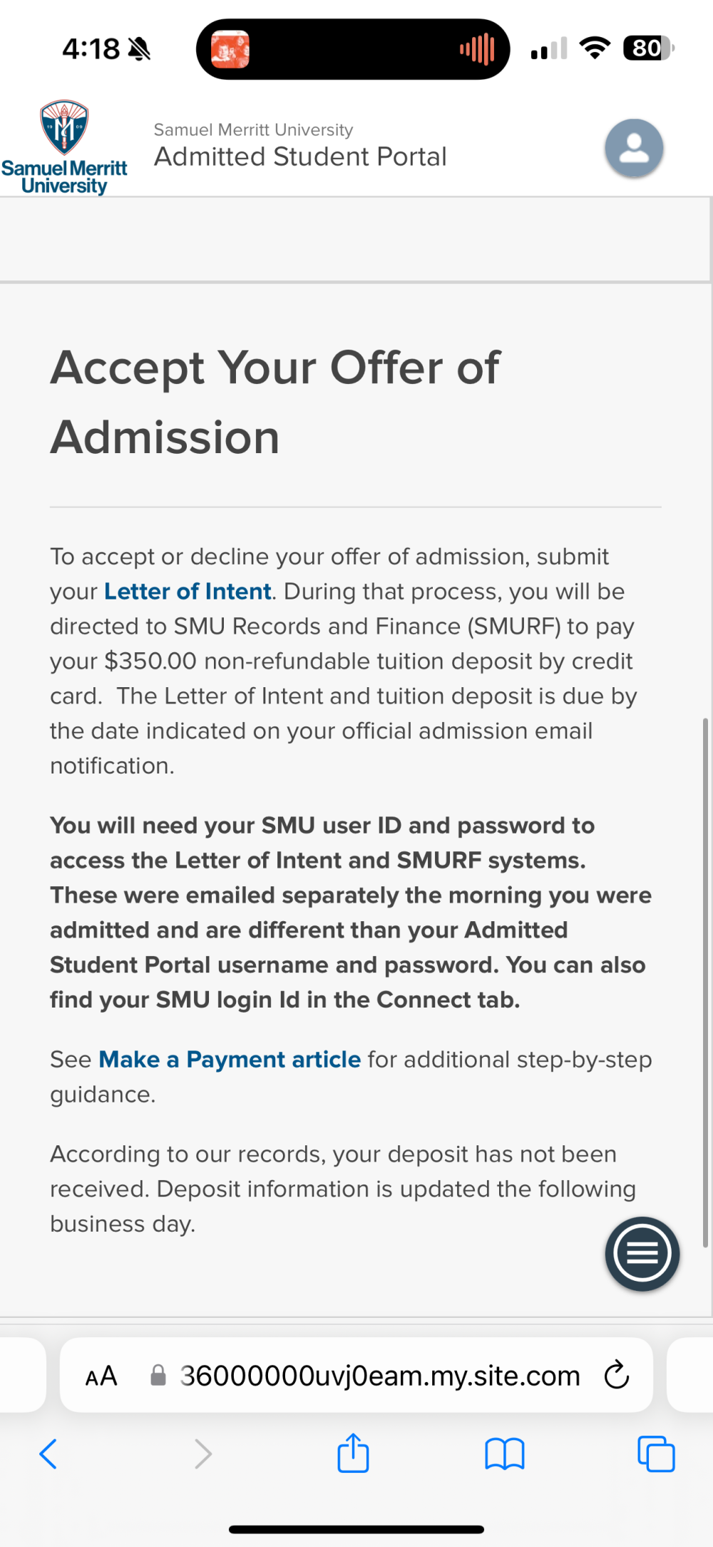Open the AA reader text-size menu
Viewport: 713px width, 1547px height.
101,1376
